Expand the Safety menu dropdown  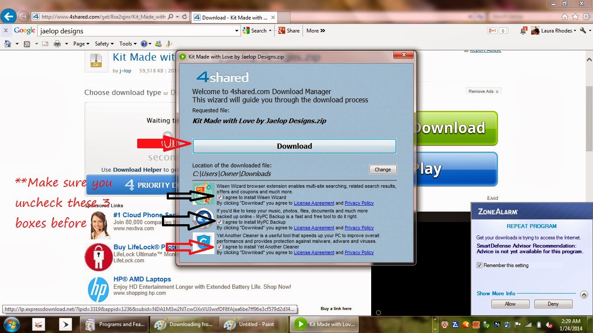(104, 43)
